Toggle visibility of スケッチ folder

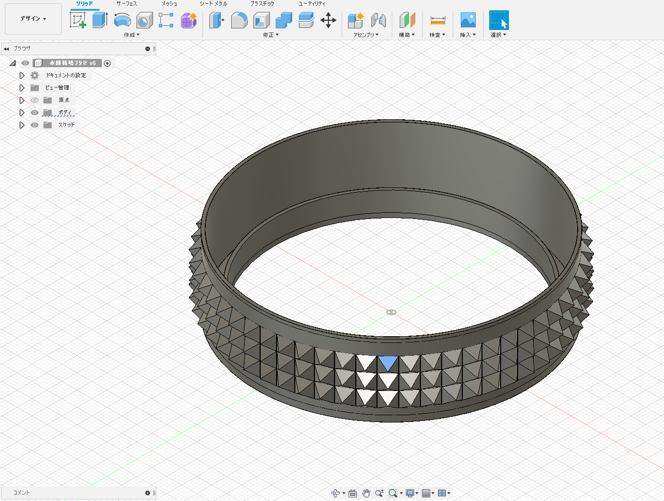pos(35,125)
